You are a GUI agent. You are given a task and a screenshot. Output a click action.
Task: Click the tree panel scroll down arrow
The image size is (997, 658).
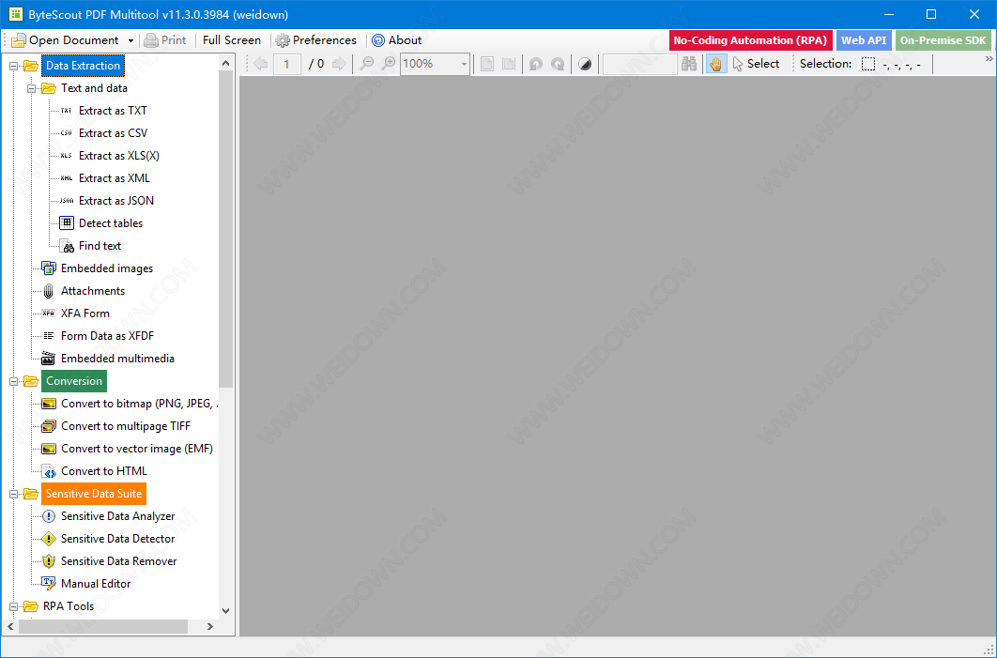pyautogui.click(x=225, y=611)
